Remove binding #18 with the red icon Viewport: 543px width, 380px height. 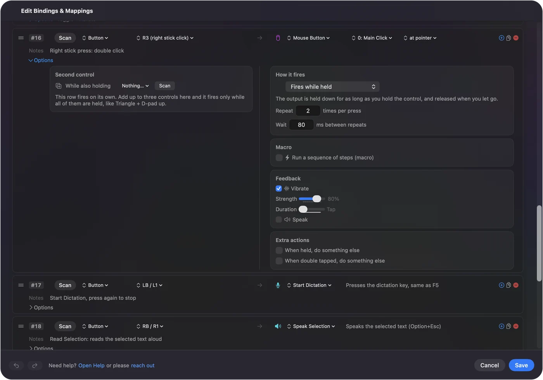pyautogui.click(x=516, y=326)
